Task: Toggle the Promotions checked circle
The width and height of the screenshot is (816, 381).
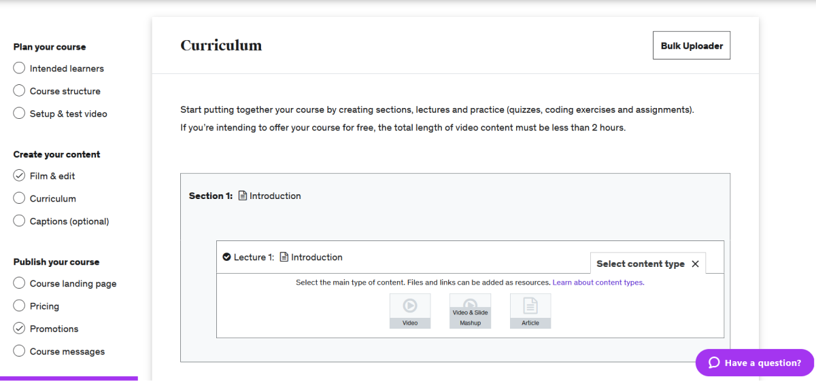Action: (19, 328)
